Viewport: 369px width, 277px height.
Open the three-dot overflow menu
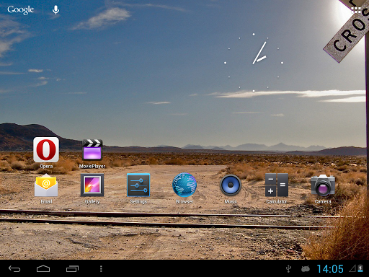(101, 268)
